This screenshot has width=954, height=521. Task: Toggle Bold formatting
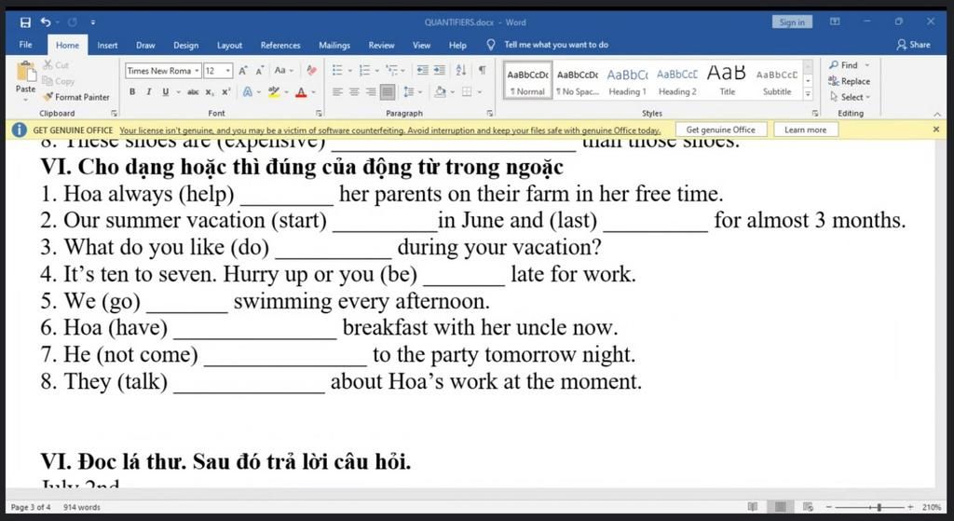pos(132,92)
